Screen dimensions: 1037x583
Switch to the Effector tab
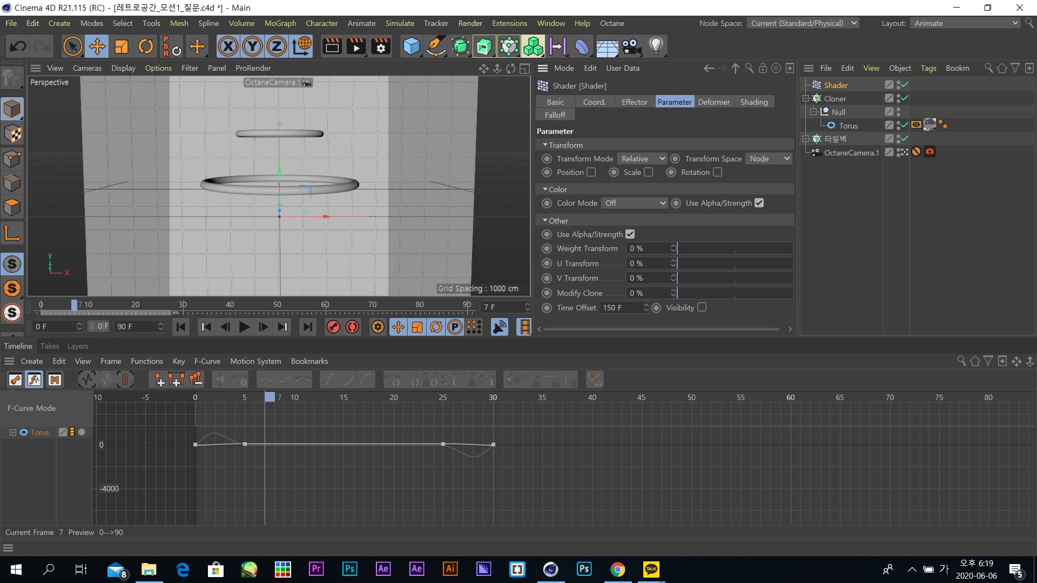pos(634,102)
